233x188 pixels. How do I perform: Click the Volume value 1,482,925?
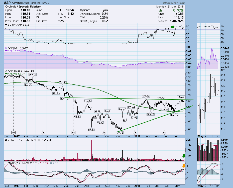tap(177, 21)
